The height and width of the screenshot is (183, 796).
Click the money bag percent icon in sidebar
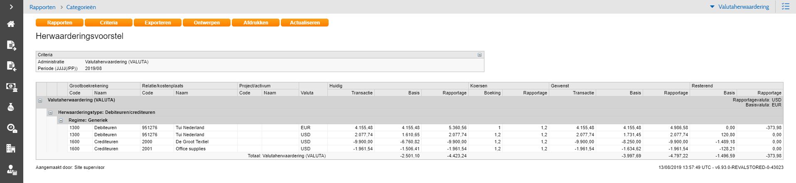[11, 107]
